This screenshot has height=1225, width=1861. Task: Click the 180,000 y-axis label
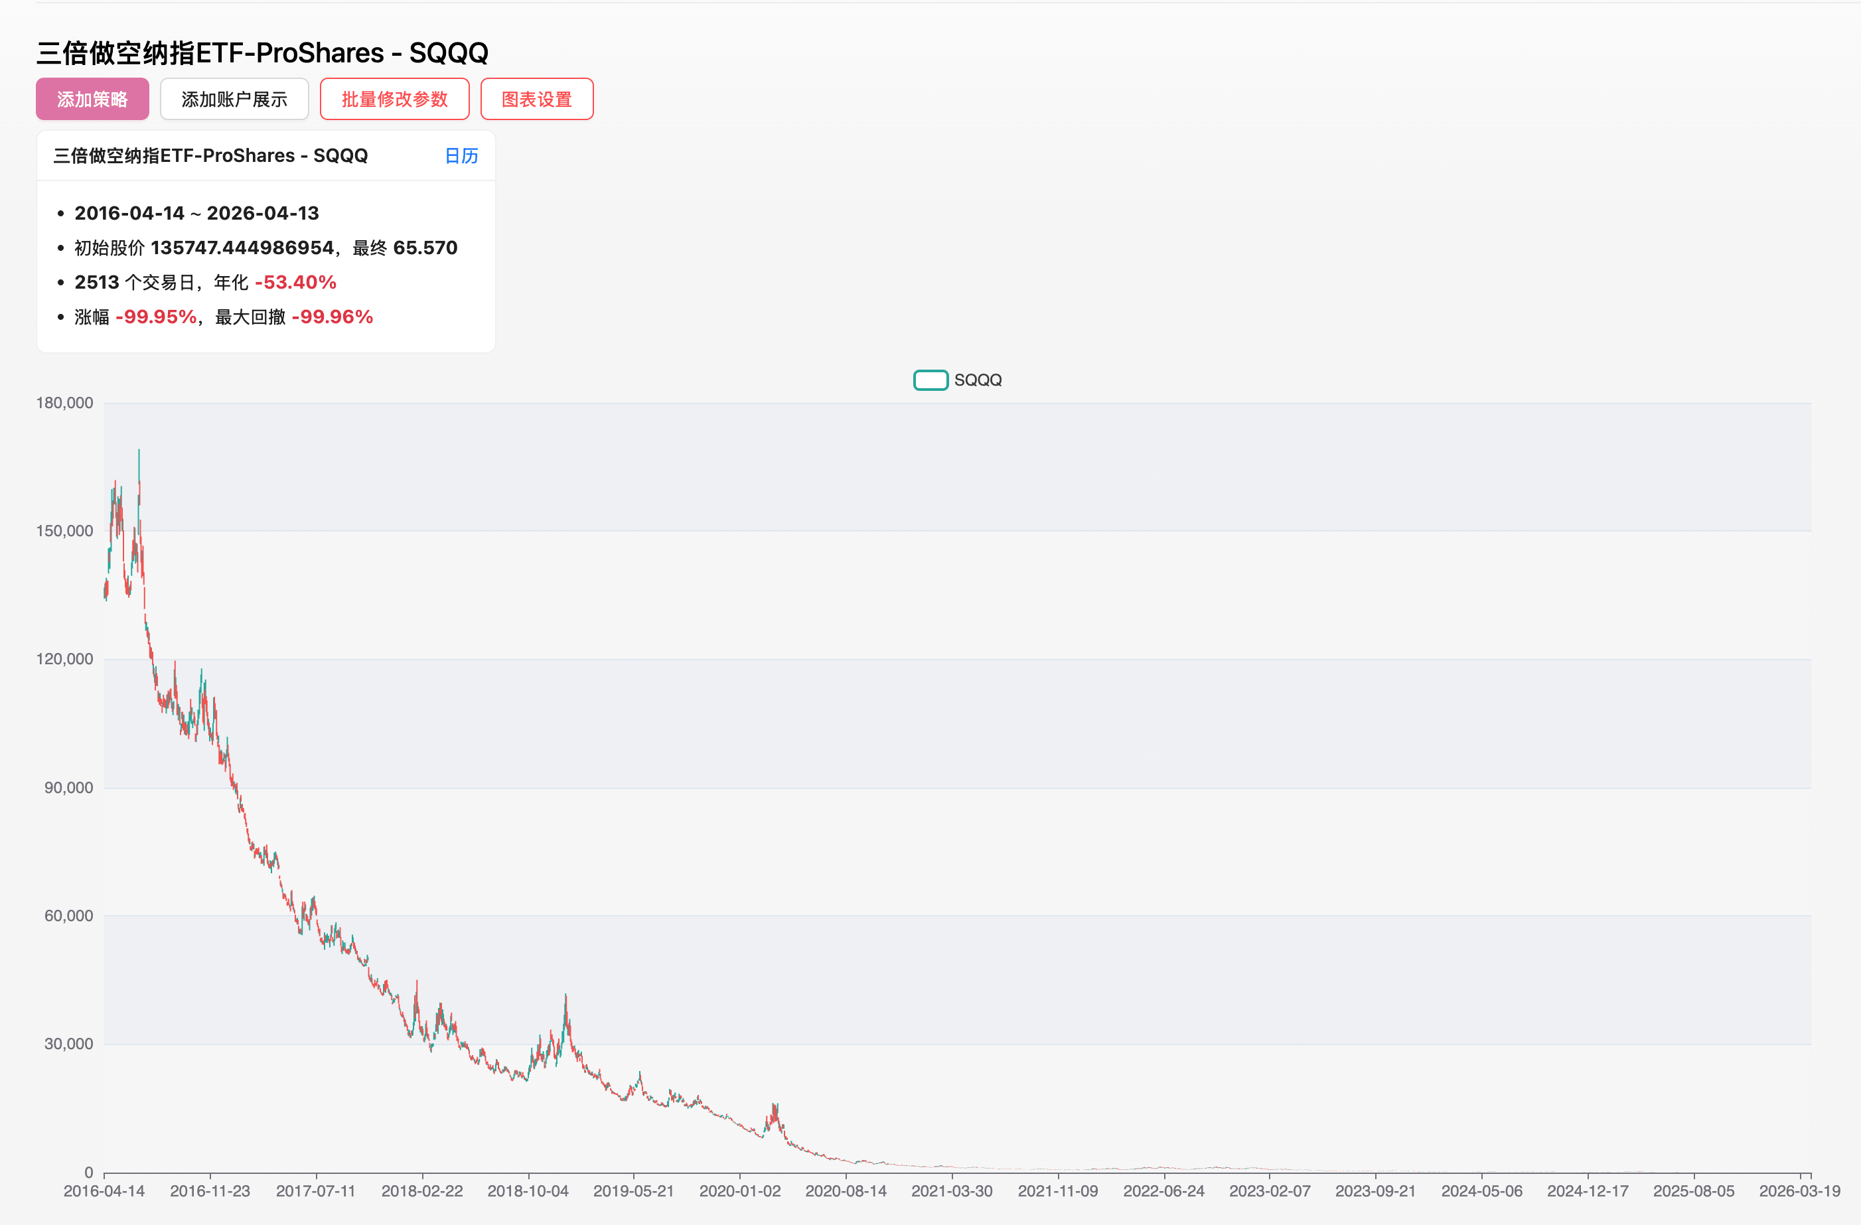point(64,403)
